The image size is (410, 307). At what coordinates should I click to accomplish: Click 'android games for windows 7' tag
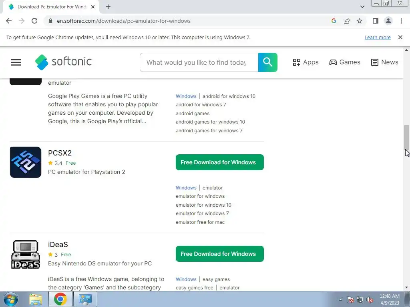209,131
